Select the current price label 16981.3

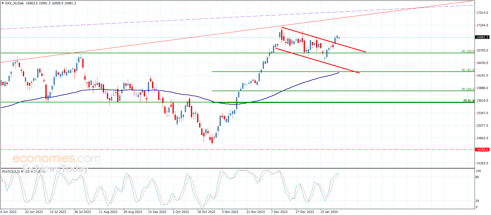[482, 37]
